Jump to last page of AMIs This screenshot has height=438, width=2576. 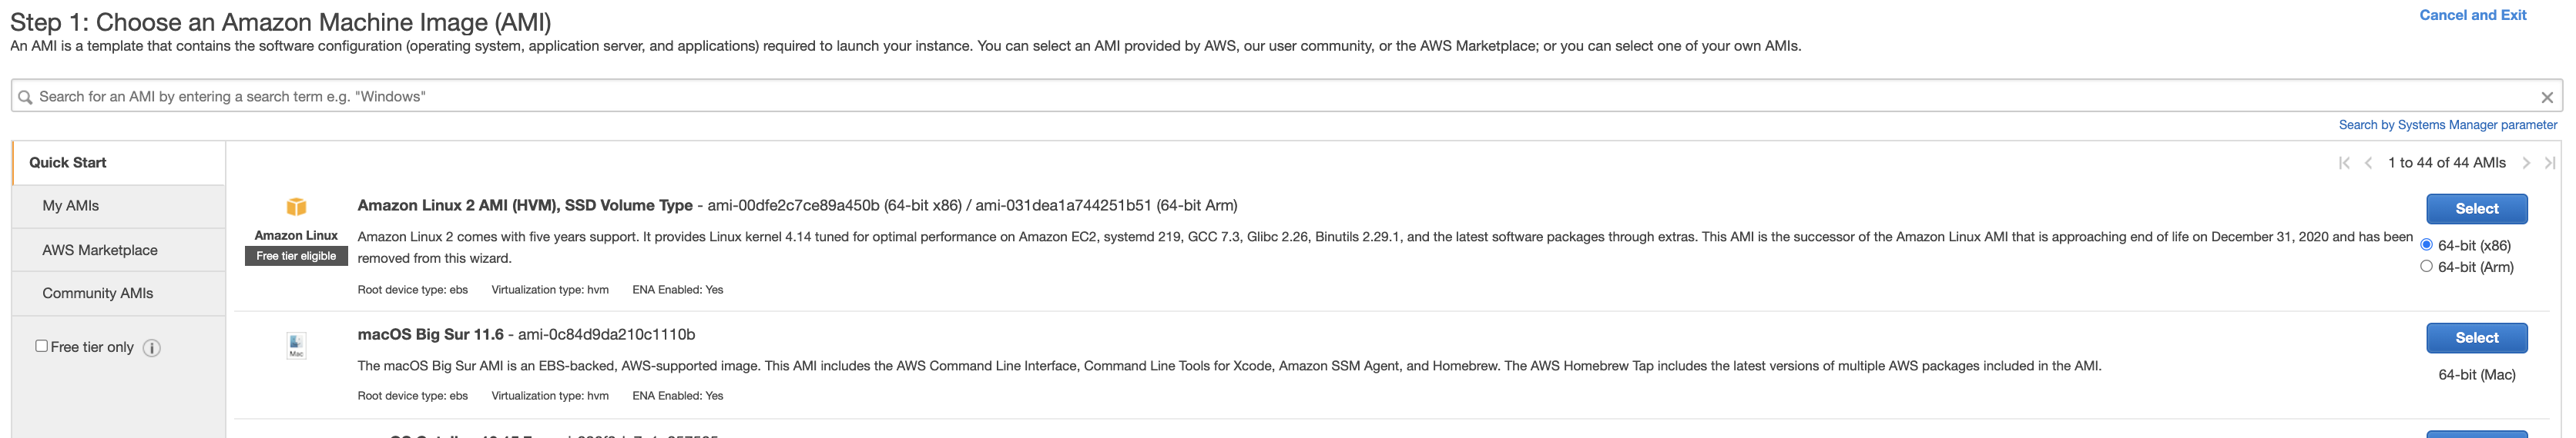(2550, 164)
